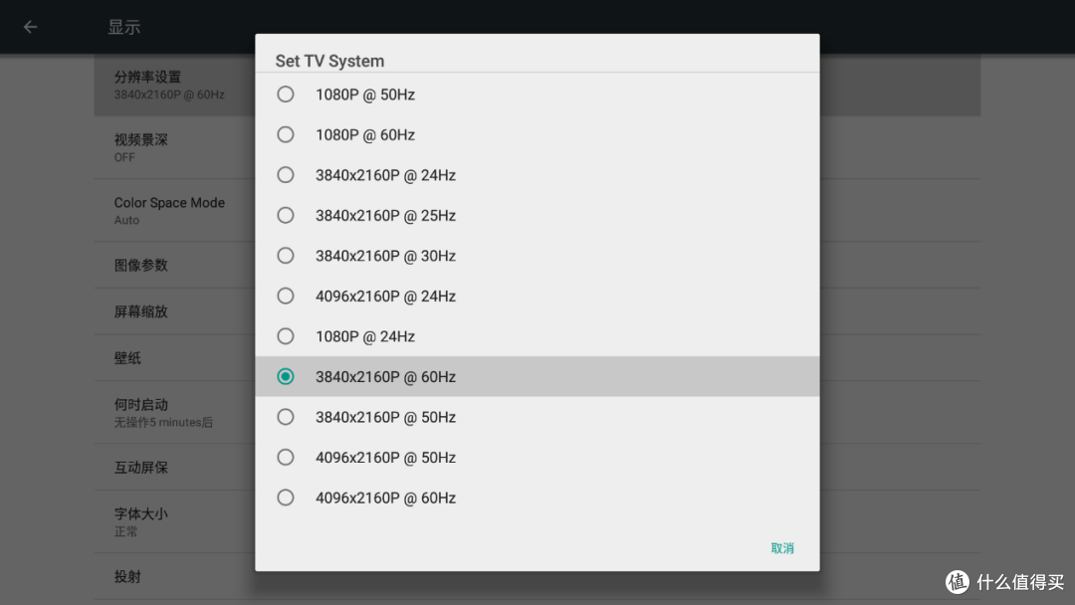Viewport: 1075px width, 605px height.
Task: Switch to 4096x2160P @ 50Hz
Action: [537, 458]
